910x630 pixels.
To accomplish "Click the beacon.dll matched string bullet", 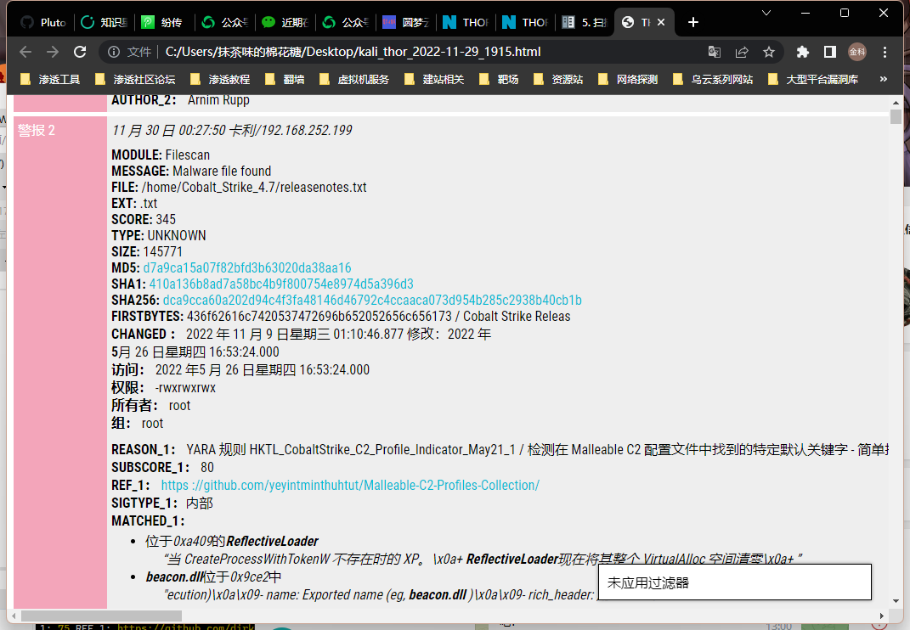I will [213, 577].
